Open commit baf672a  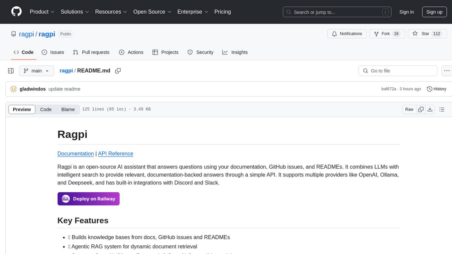[389, 89]
